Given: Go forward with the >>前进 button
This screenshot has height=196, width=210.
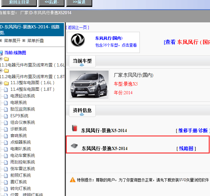Looking at the screenshot, I should pos(79,3).
